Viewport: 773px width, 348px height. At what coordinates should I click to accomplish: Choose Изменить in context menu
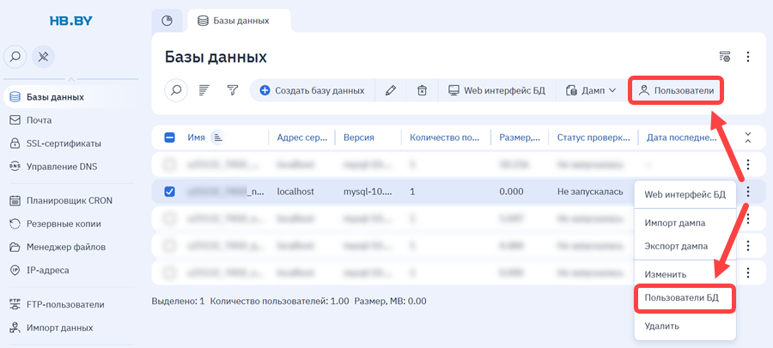pos(685,274)
